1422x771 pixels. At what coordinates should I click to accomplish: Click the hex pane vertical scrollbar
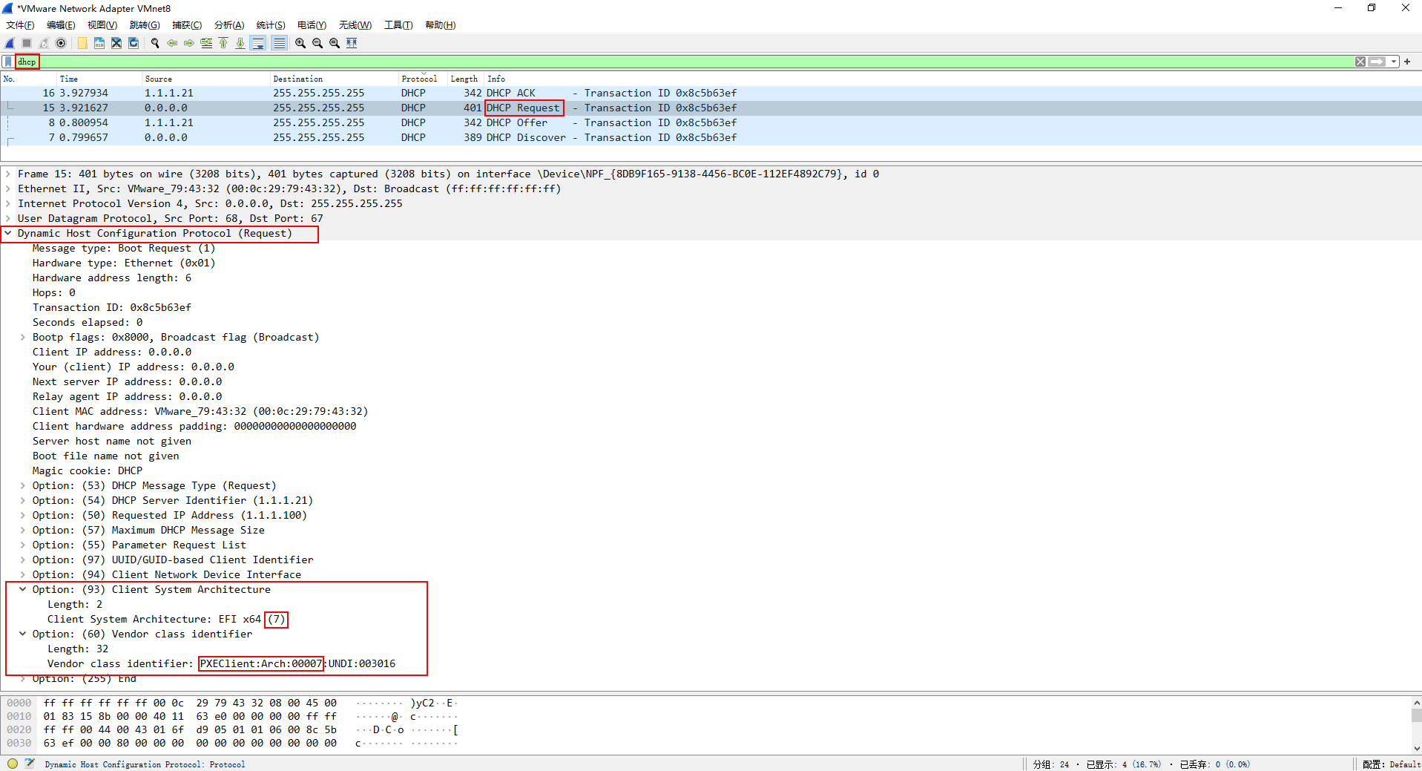coord(1416,724)
